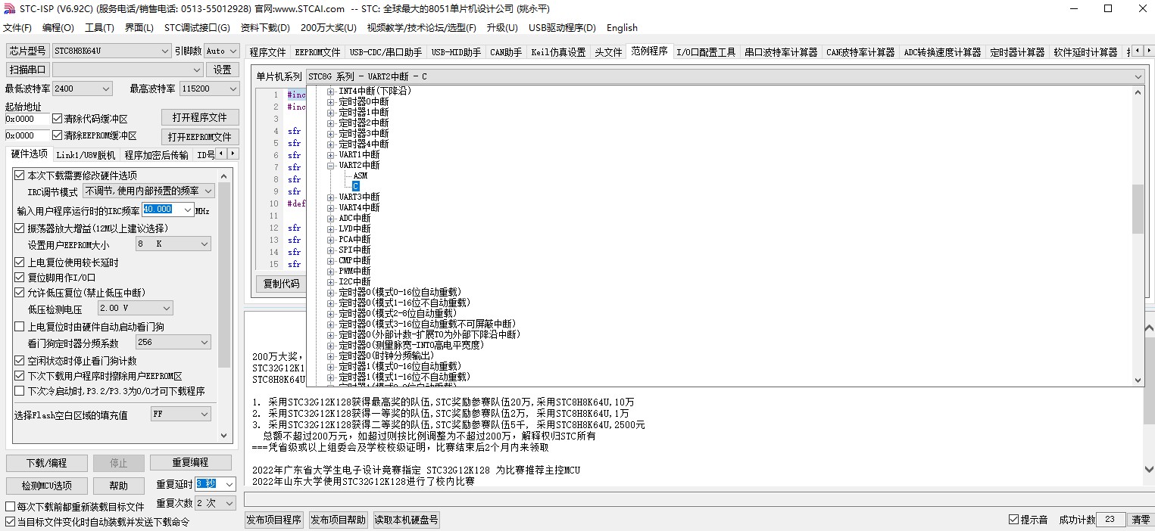Switch to the 程序加密后传输 tab
This screenshot has height=531, width=1155.
(x=156, y=155)
